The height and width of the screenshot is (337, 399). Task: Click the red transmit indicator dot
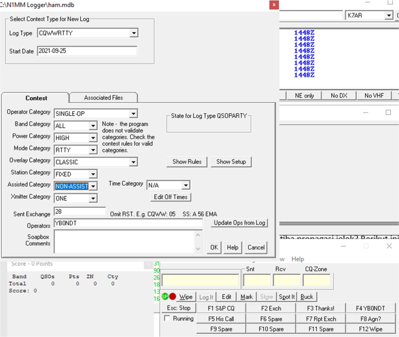click(x=173, y=297)
